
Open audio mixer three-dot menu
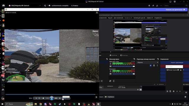pyautogui.click(x=113, y=81)
